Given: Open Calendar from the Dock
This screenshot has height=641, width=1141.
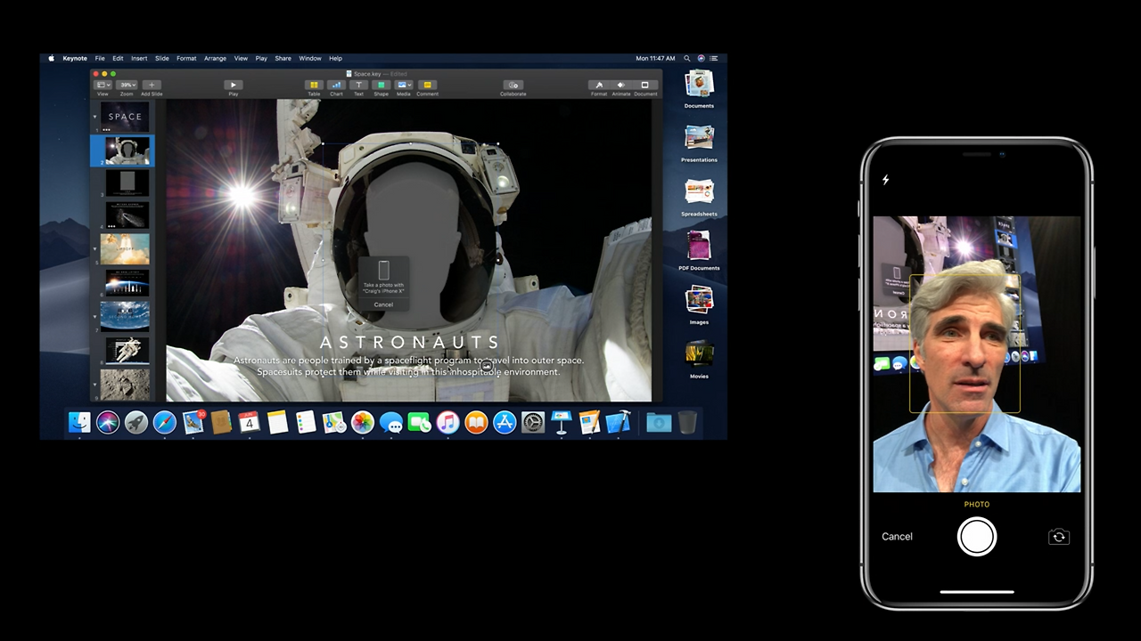Looking at the screenshot, I should tap(250, 422).
